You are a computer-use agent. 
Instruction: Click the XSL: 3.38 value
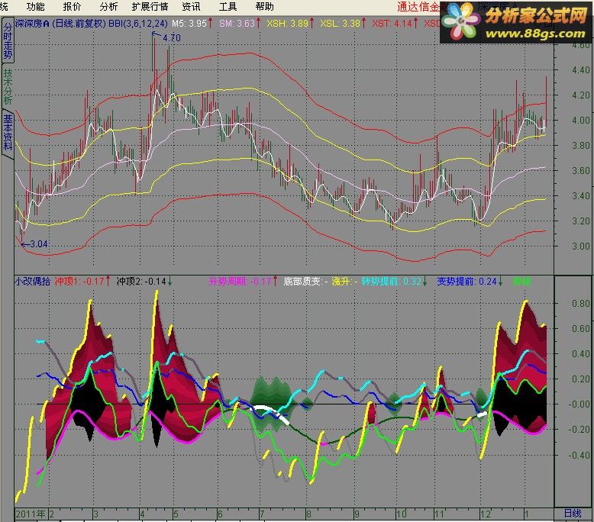click(340, 24)
